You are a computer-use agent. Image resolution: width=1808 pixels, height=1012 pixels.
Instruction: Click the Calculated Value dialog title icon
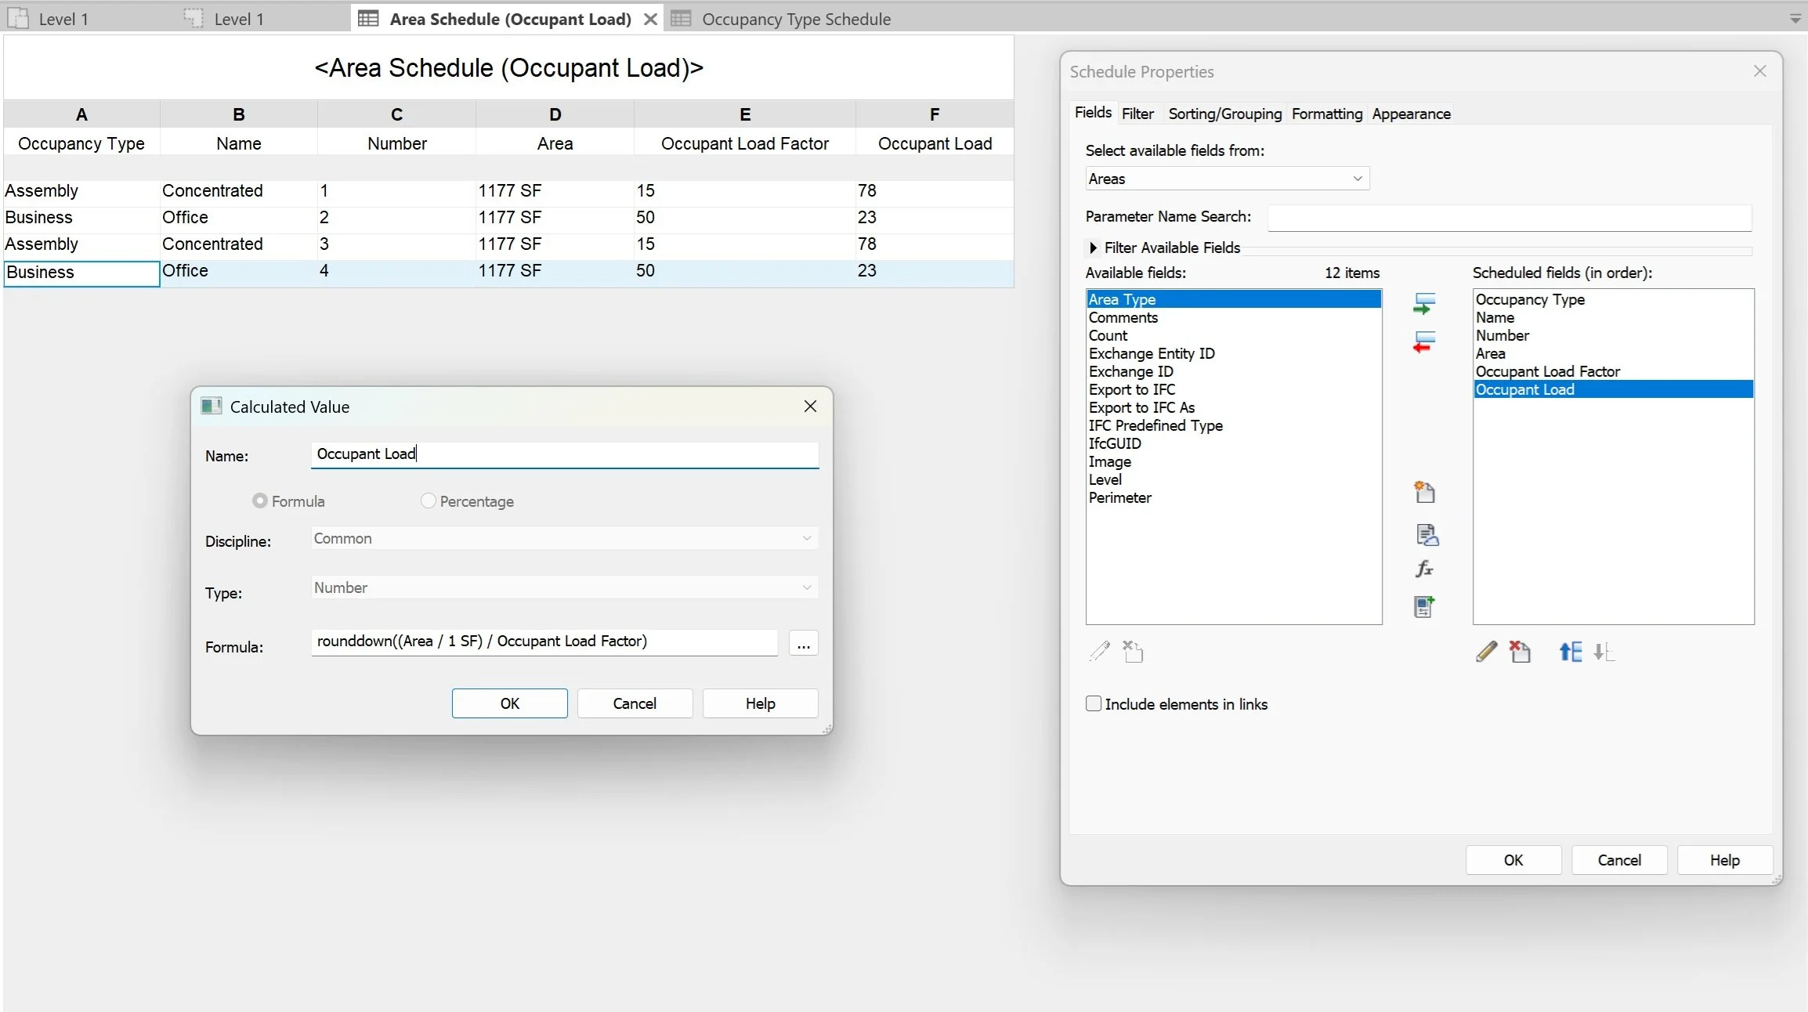pyautogui.click(x=211, y=406)
